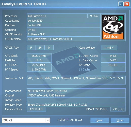
Task: Click the '2505.9 MHz' CPU clock value
Action: [x=39, y=56]
